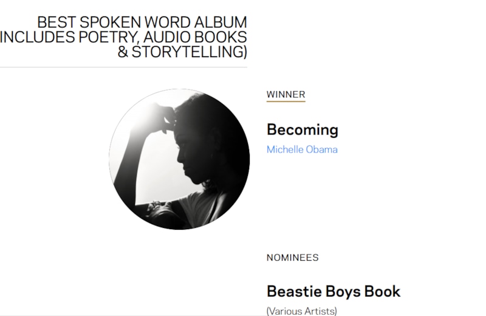Image resolution: width=486 pixels, height=316 pixels.
Task: Click the circular black-and-white winner photo
Action: tap(179, 159)
